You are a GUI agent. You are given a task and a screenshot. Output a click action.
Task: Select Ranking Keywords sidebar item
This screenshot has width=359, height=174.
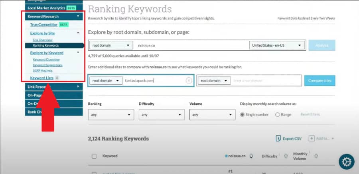pos(54,45)
